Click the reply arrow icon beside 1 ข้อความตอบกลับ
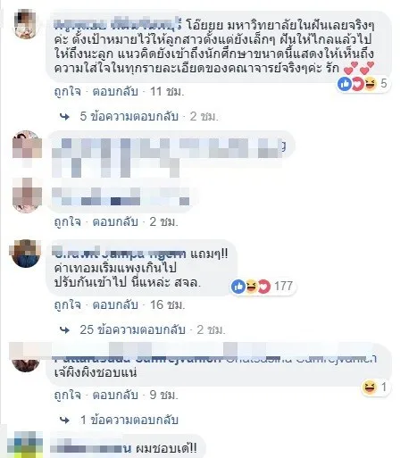This screenshot has height=458, width=417. tap(64, 420)
